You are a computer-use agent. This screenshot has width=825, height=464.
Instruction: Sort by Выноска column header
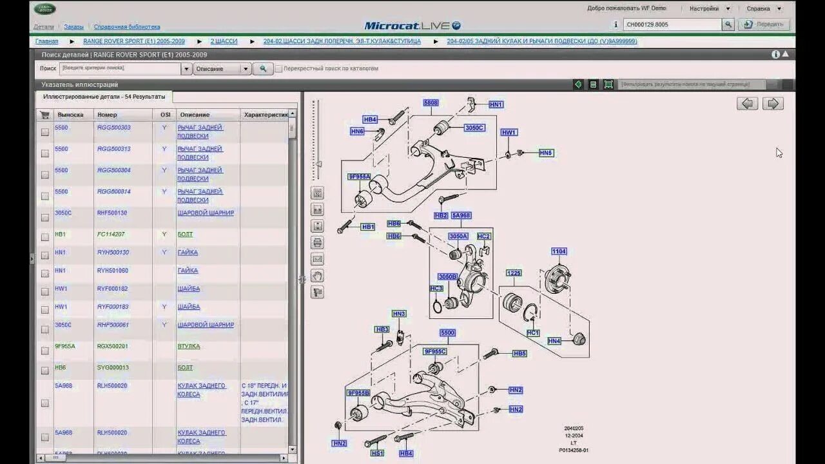(70, 115)
